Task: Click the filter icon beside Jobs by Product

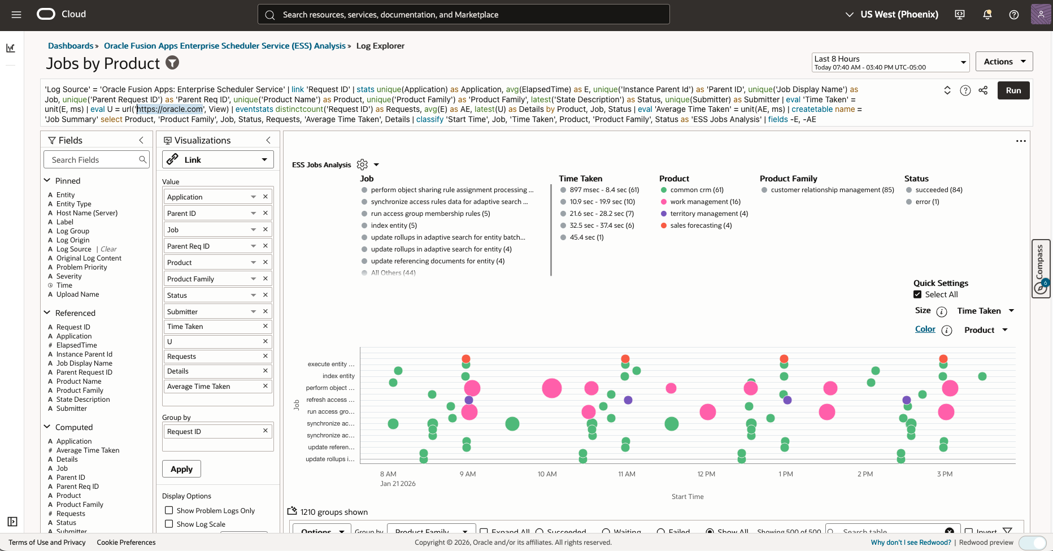Action: point(172,63)
